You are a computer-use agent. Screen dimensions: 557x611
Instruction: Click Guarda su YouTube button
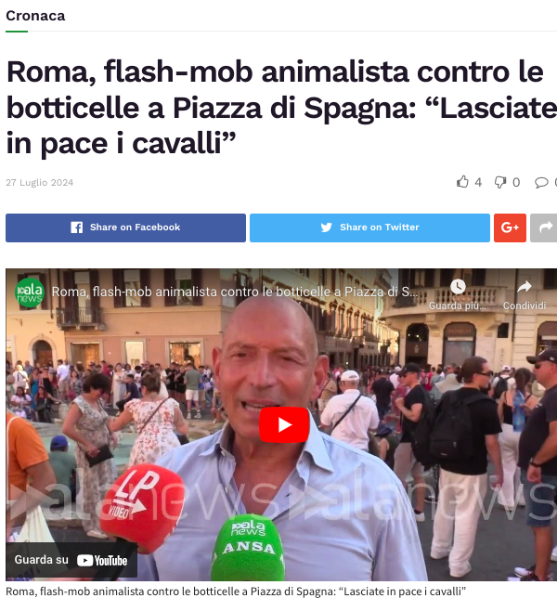(71, 560)
